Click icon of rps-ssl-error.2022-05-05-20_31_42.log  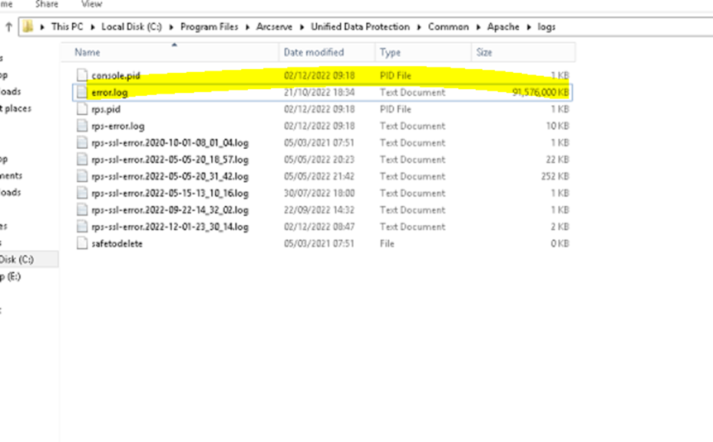pos(82,176)
